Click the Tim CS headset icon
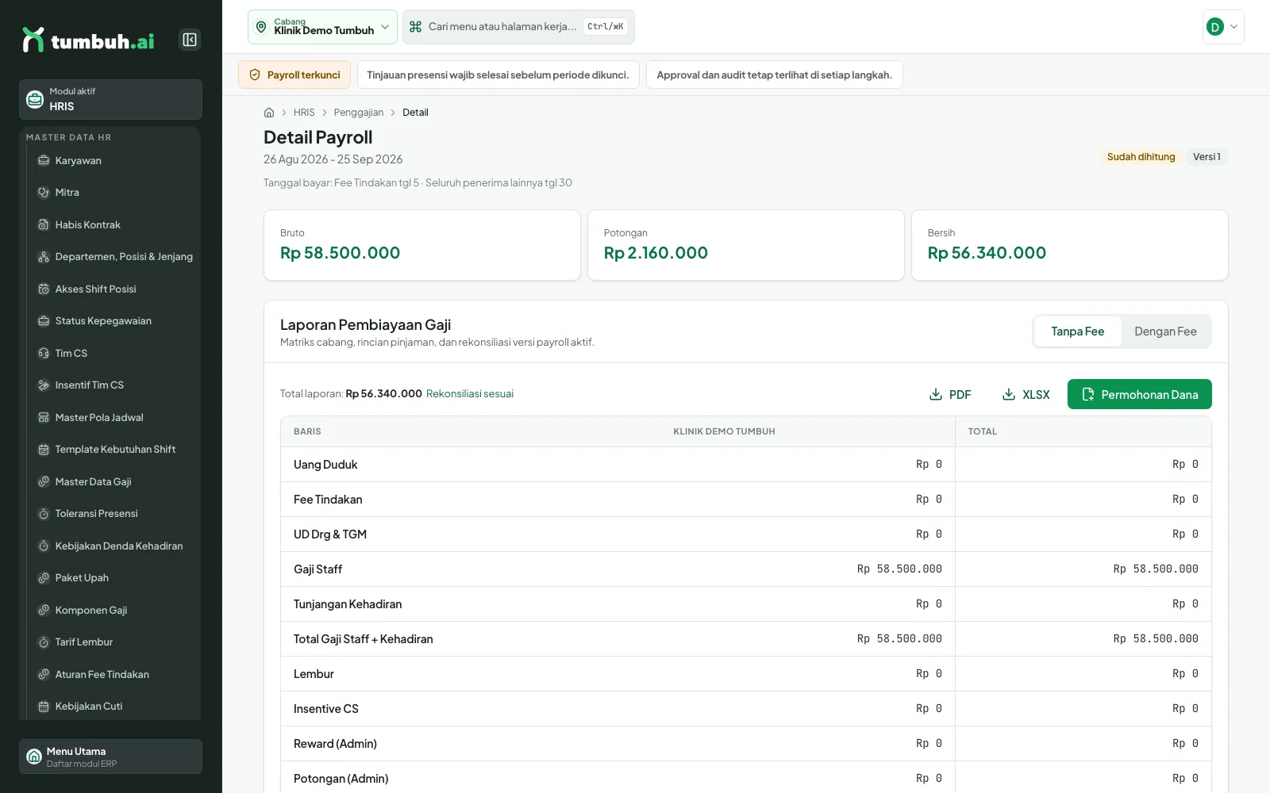Viewport: 1270px width, 793px height. coord(44,353)
